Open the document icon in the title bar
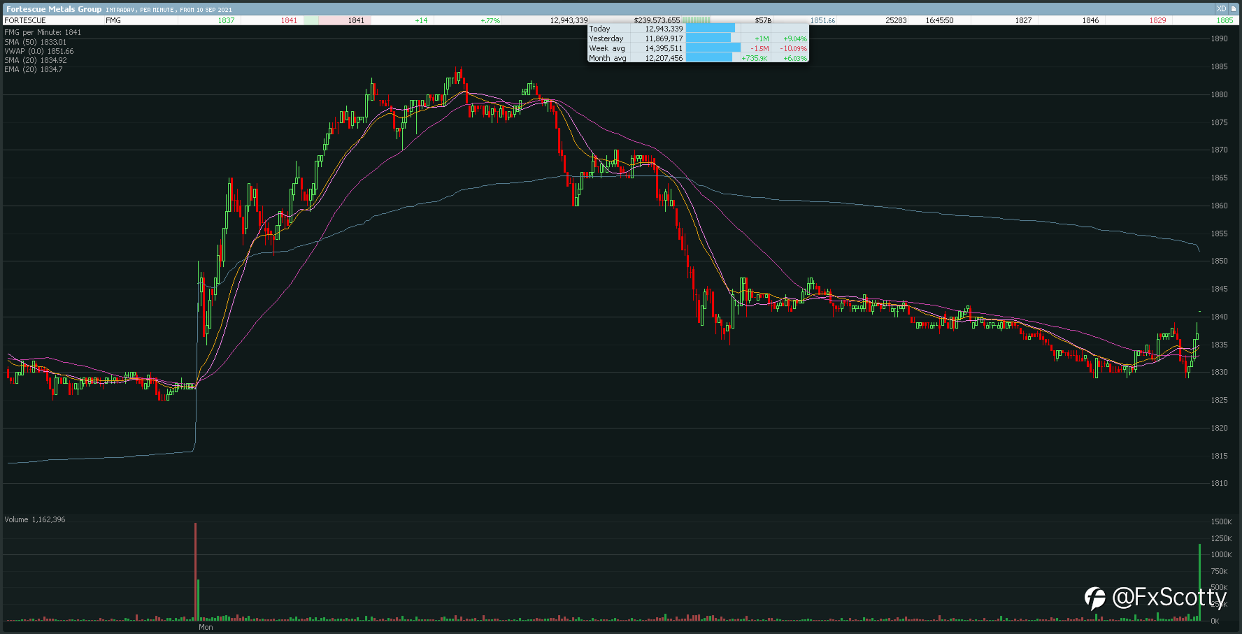1242x634 pixels. click(x=1234, y=9)
